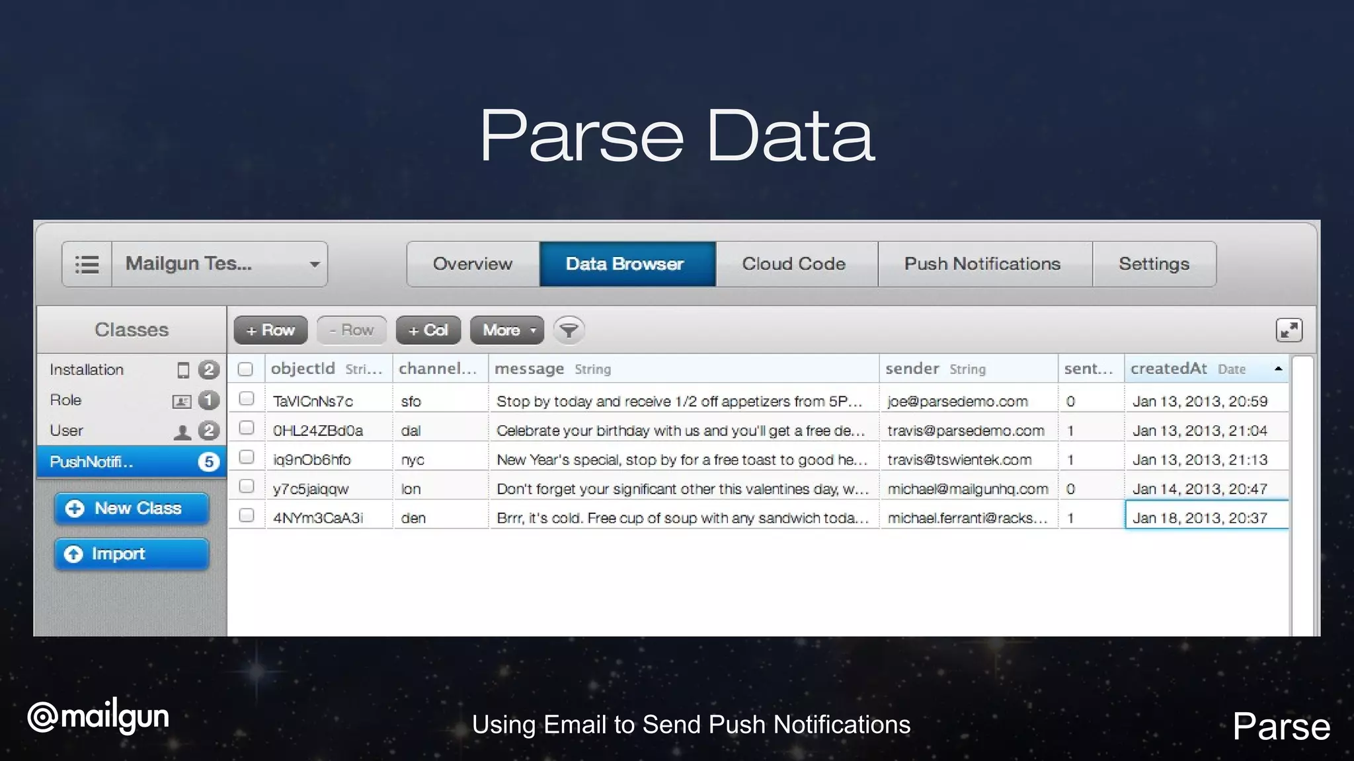The image size is (1354, 761).
Task: Select the User class
Action: pos(132,430)
